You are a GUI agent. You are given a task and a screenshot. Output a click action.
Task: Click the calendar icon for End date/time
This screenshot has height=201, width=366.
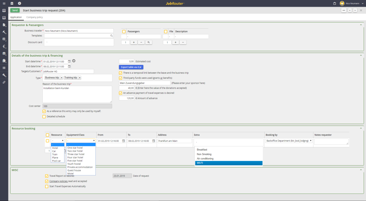tap(69, 66)
